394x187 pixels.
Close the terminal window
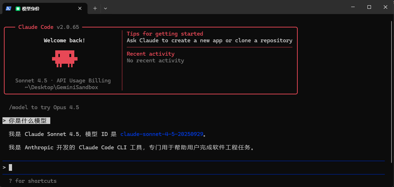[x=385, y=7]
